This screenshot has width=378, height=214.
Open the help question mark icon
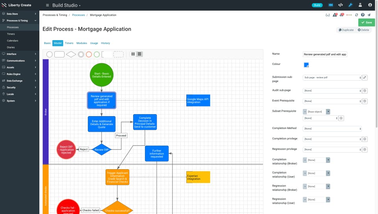pyautogui.click(x=363, y=15)
